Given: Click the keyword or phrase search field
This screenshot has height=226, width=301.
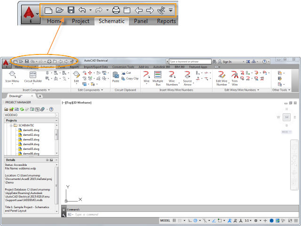Looking at the screenshot, I should tap(190, 62).
